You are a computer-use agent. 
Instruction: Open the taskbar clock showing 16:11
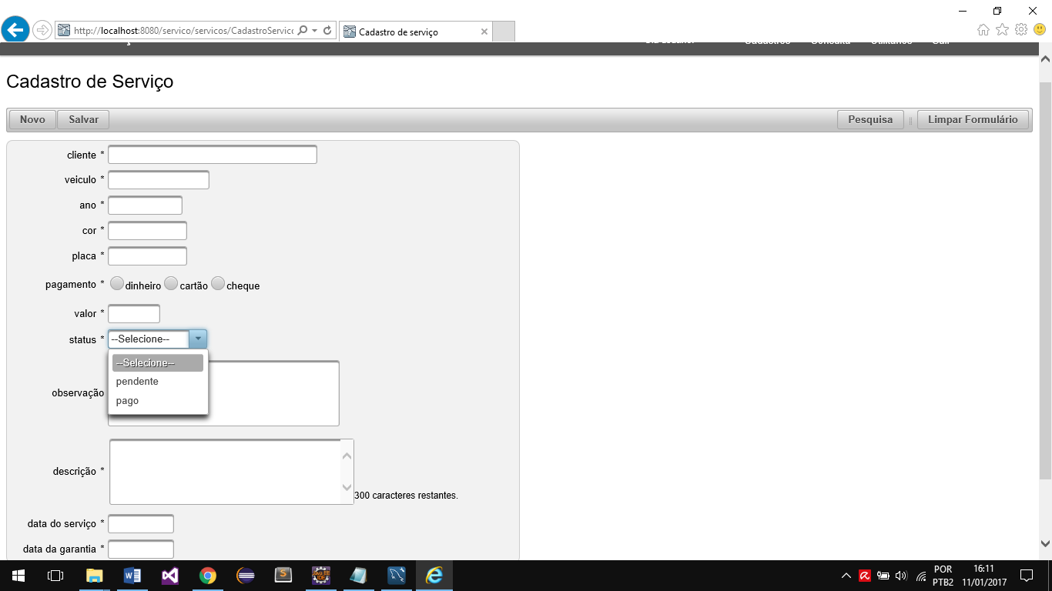[x=983, y=576]
